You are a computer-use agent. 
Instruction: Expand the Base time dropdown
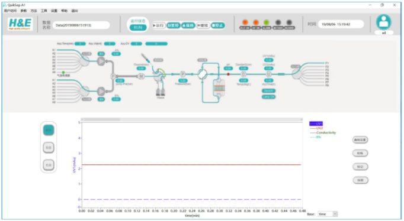coord(328,214)
